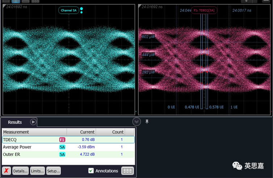Toggle the Annotations checkbox
The image size is (273, 178).
[x=91, y=171]
